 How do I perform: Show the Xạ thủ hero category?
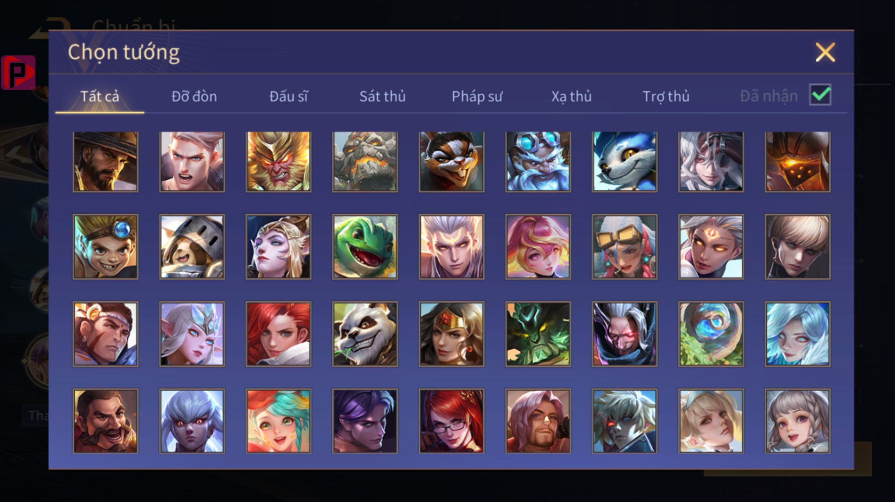[571, 96]
